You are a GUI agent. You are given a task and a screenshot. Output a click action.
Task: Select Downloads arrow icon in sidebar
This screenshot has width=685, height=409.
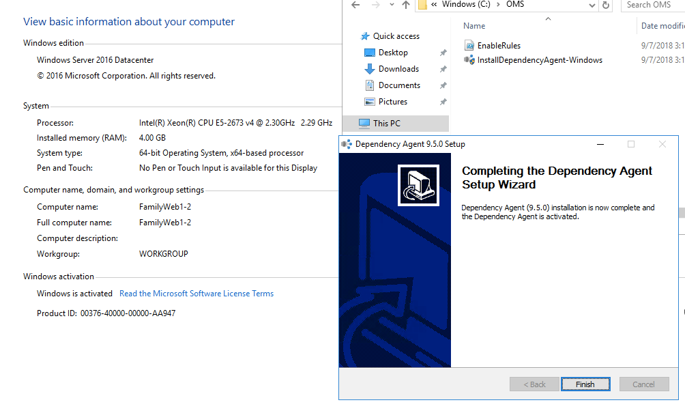tap(370, 69)
